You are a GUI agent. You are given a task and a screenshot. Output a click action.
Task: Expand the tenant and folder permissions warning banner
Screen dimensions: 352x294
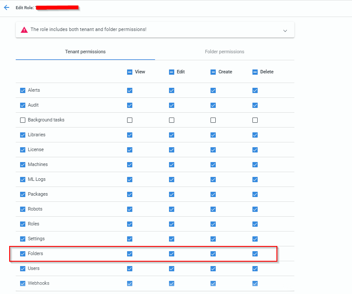coord(285,31)
